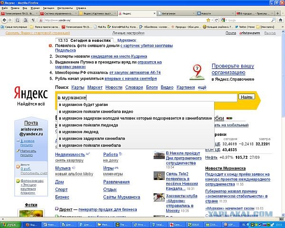The image size is (285, 228).
Task: Click the Выход logout link
Action: [x=270, y=33]
